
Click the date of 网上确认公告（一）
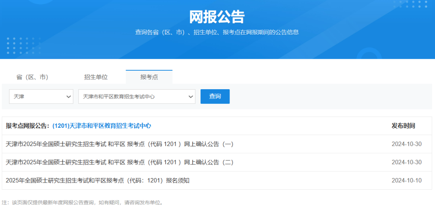point(406,144)
